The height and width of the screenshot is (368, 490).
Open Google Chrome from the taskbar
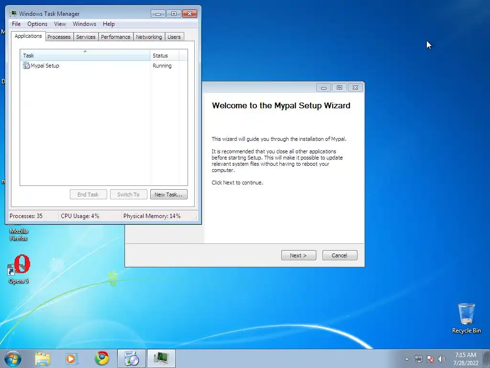[102, 358]
